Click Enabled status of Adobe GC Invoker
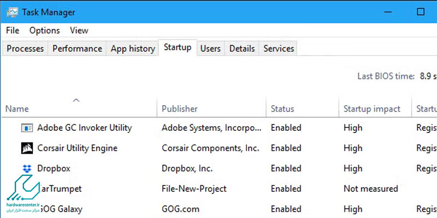 (286, 128)
